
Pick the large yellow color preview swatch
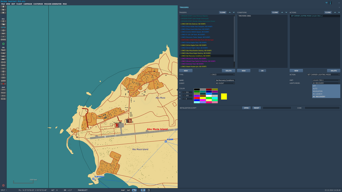(224, 97)
